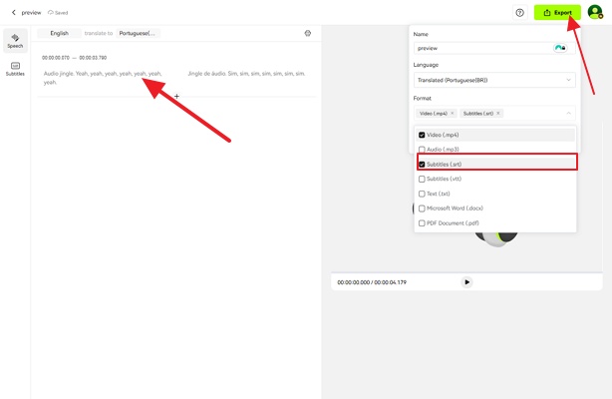The width and height of the screenshot is (612, 399).
Task: Check Text (.txt) checkbox
Action: 422,194
